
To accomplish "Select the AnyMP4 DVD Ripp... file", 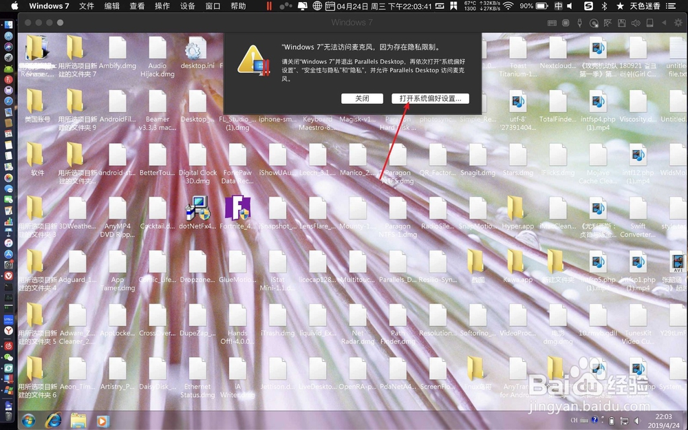I will (117, 217).
